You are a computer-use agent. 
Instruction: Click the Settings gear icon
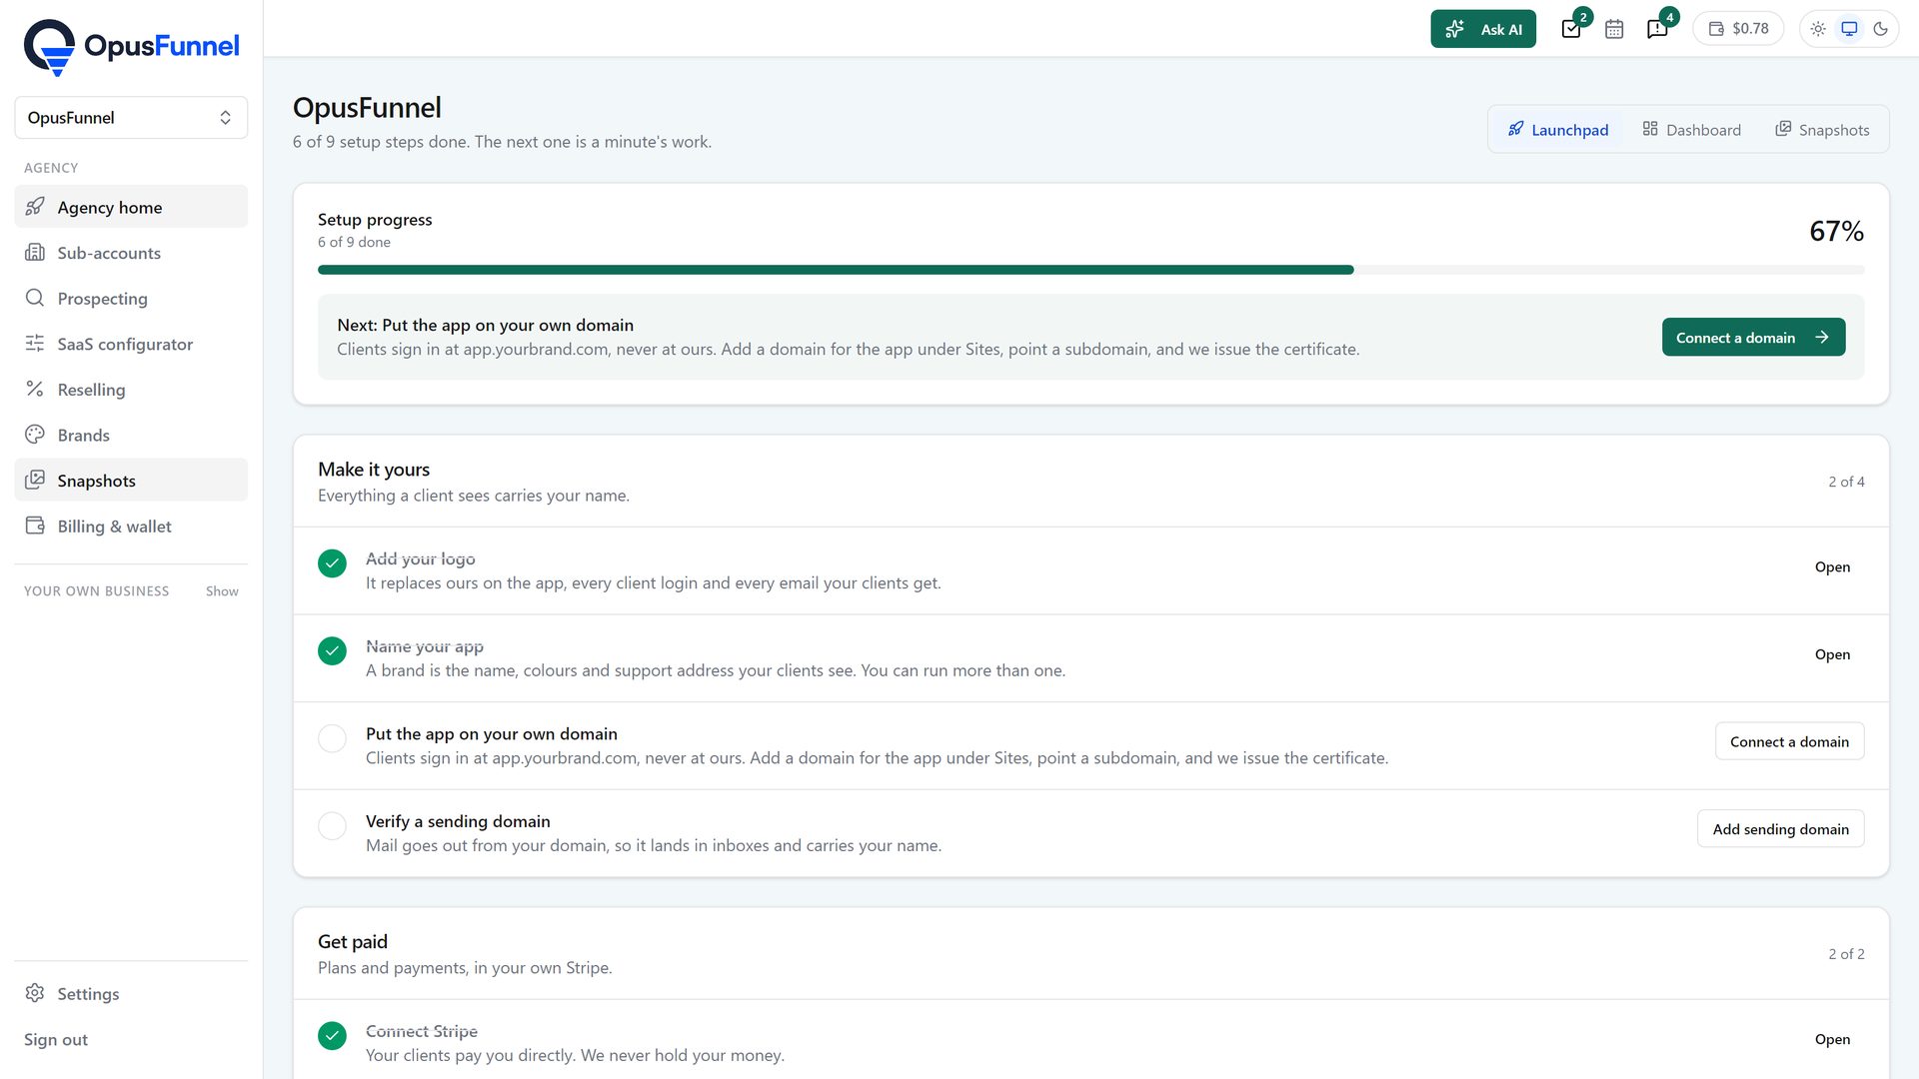coord(35,993)
